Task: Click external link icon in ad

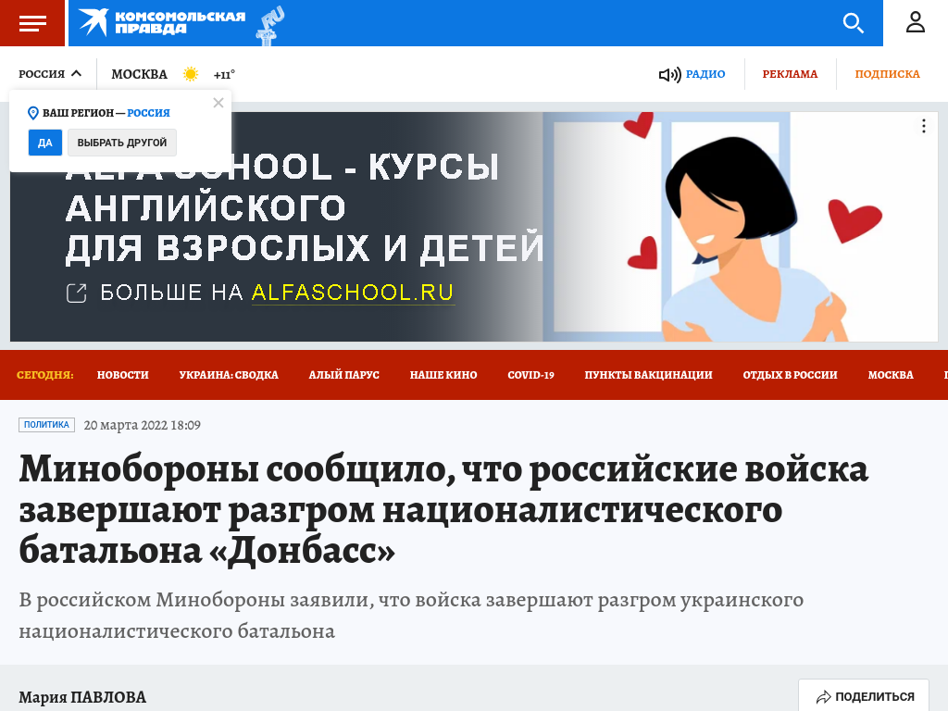Action: (x=76, y=293)
